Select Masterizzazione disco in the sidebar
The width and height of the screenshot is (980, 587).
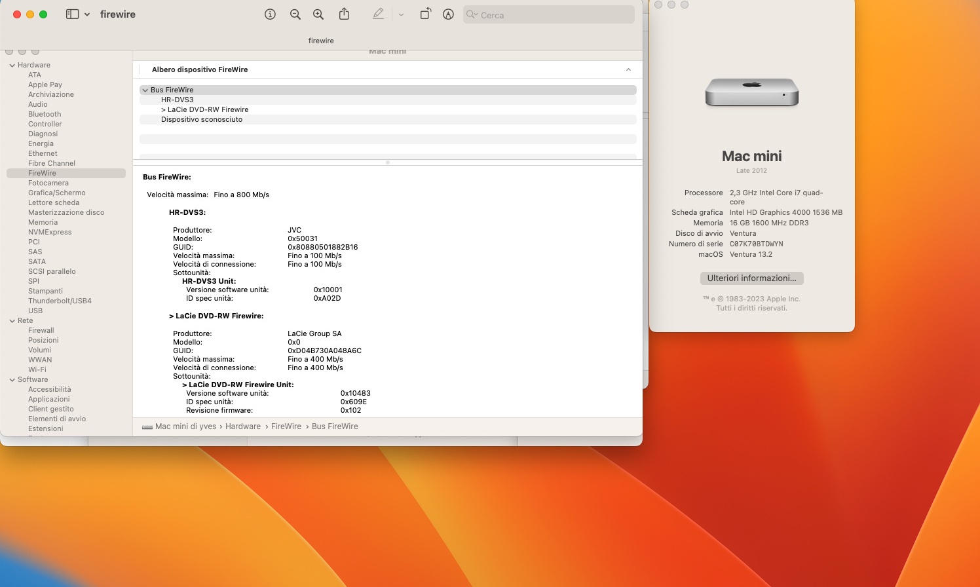[x=66, y=213]
